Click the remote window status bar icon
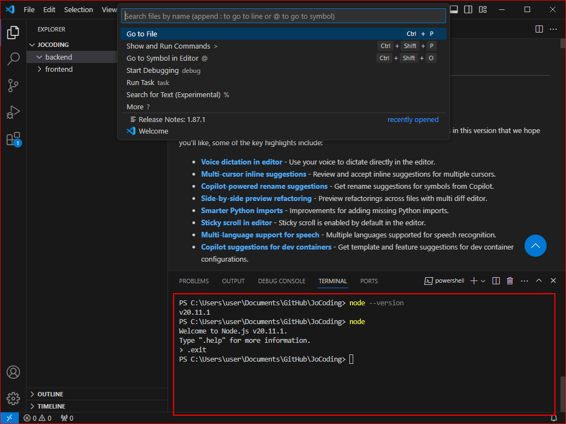Viewport: 566px width, 424px height. click(x=9, y=418)
